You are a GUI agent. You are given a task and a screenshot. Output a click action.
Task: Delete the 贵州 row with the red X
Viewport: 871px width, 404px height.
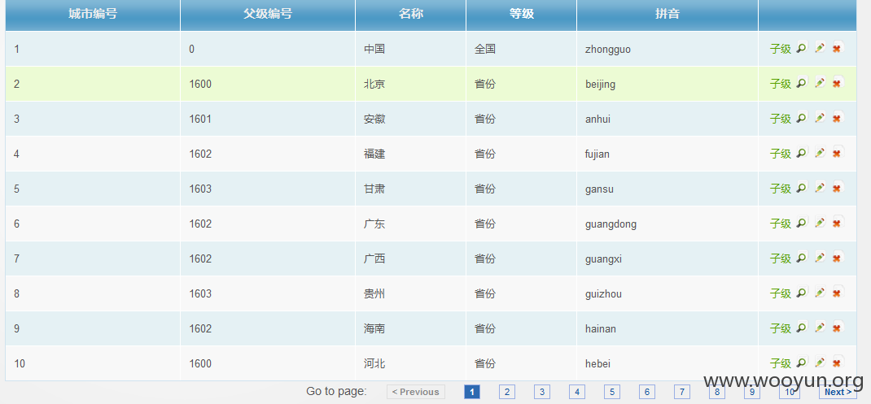pos(837,293)
